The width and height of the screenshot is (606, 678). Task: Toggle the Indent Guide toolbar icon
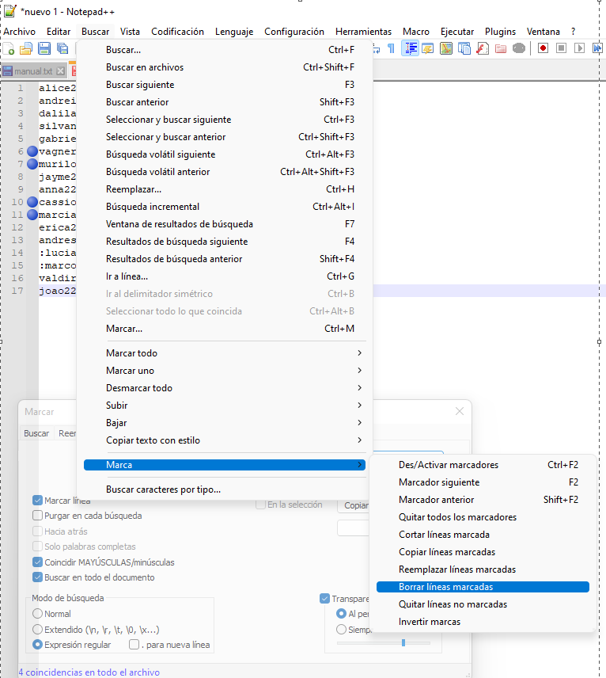410,48
